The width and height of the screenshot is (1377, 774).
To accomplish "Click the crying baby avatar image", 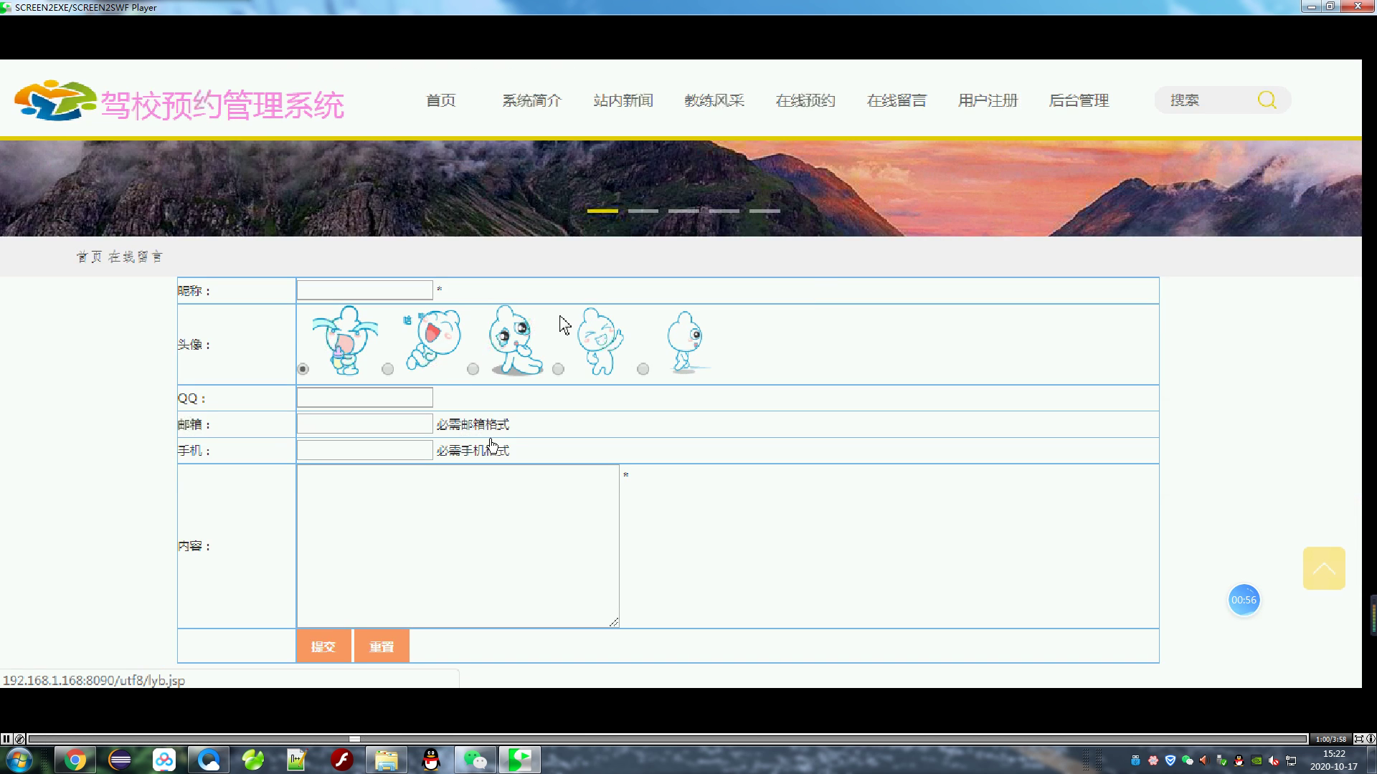I will 345,340.
